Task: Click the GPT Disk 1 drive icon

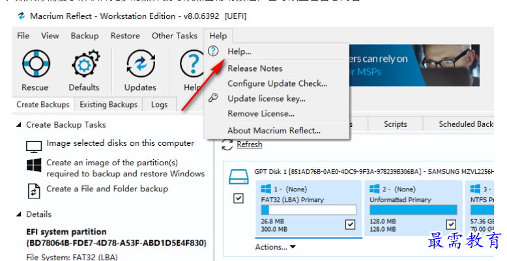Action: (239, 176)
